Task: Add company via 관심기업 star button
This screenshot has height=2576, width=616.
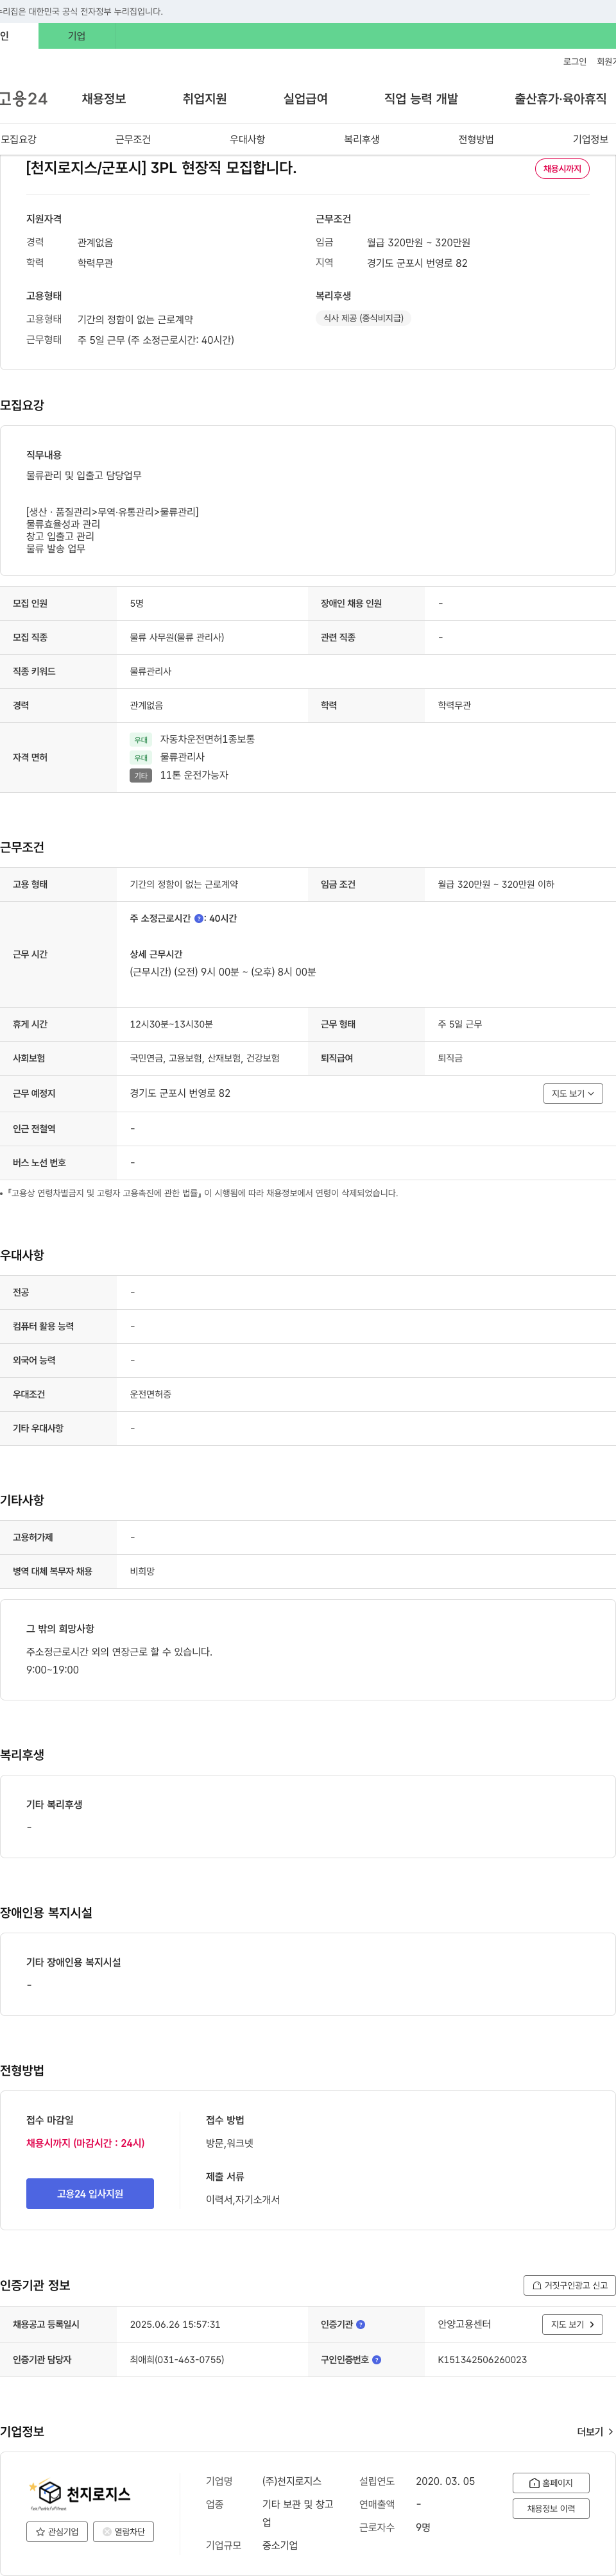Action: pyautogui.click(x=57, y=2531)
